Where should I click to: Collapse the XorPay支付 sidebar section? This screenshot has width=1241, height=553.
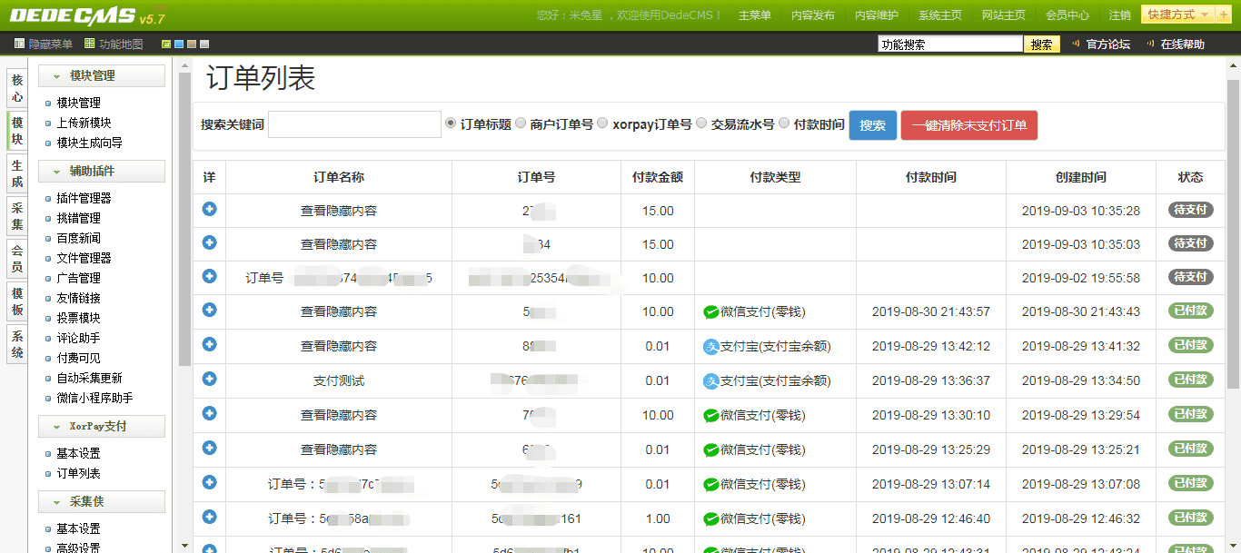[102, 426]
